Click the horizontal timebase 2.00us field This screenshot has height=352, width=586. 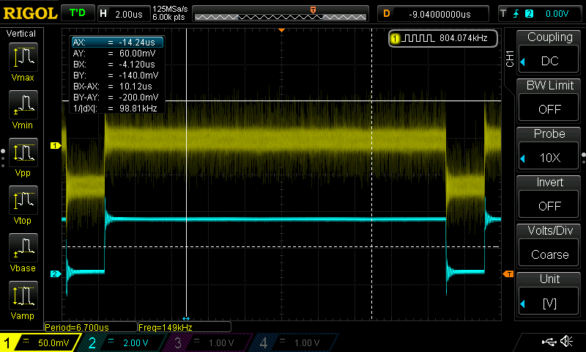pyautogui.click(x=123, y=14)
